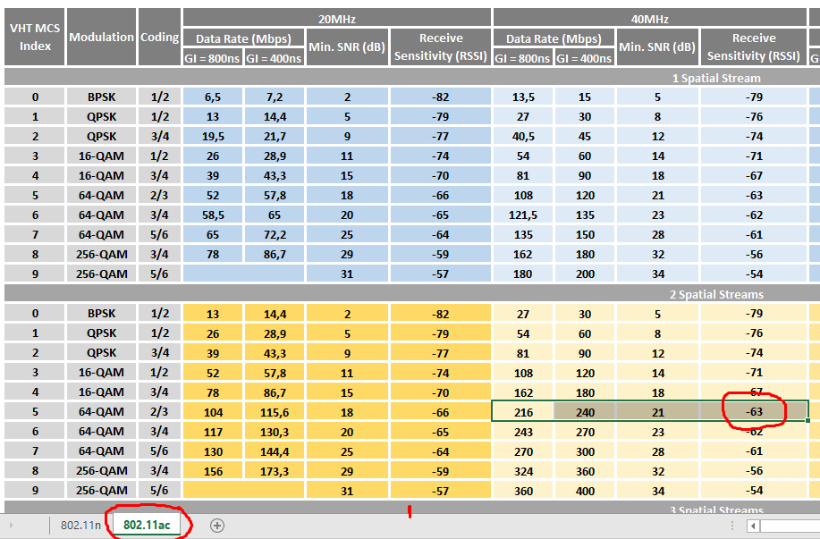
Task: Click the 20MHz header cell
Action: (337, 18)
